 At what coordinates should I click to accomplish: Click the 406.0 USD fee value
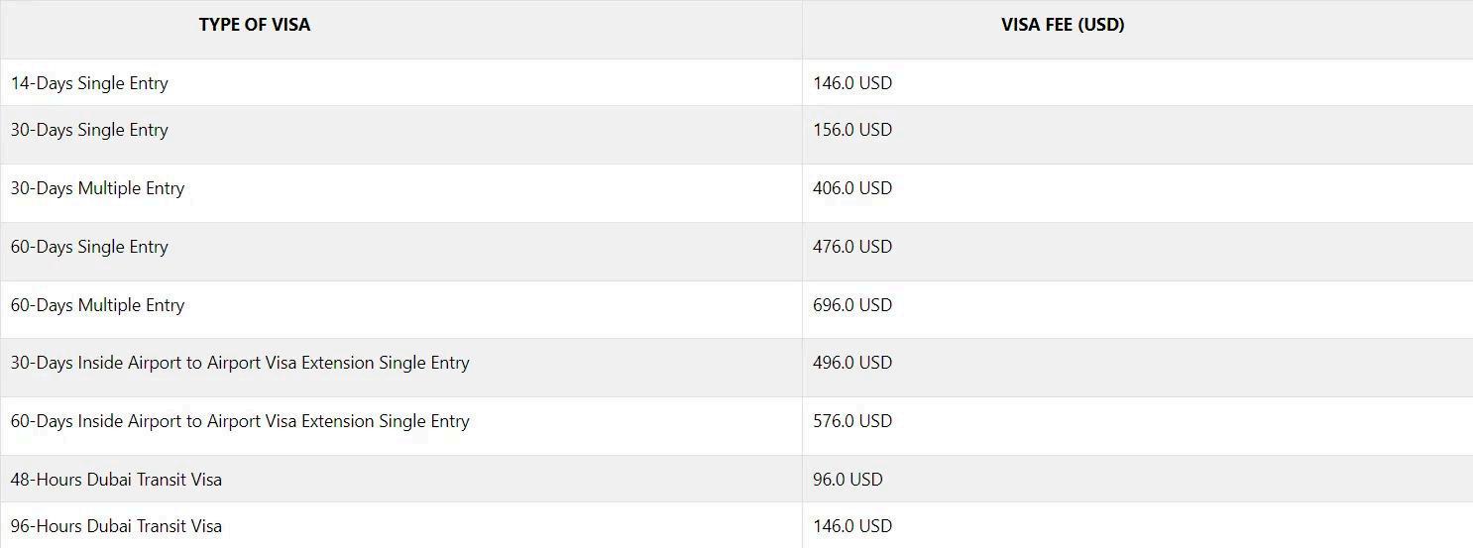852,188
